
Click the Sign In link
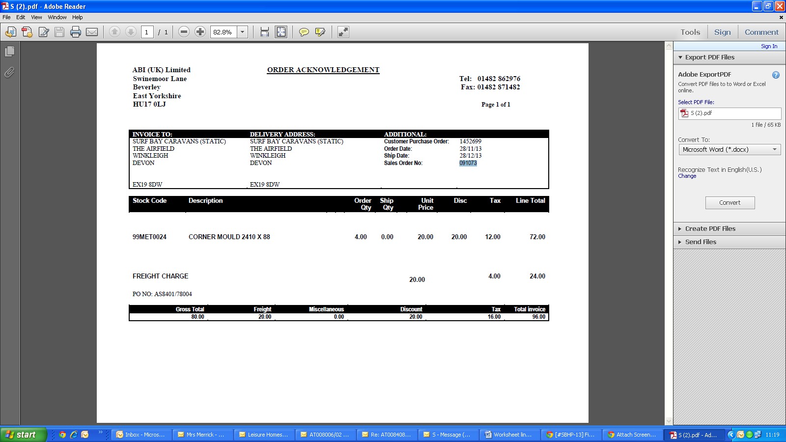pos(769,46)
